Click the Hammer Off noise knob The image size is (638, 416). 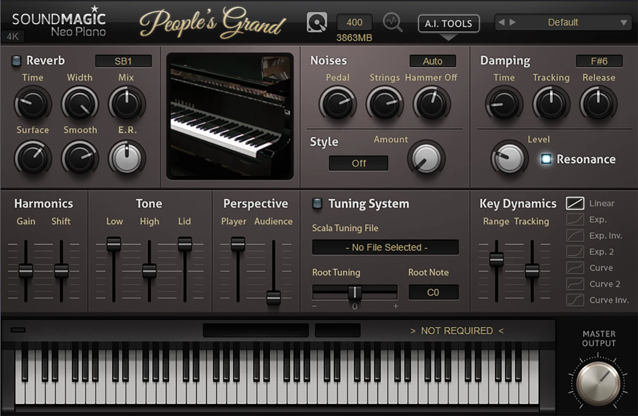tap(432, 104)
